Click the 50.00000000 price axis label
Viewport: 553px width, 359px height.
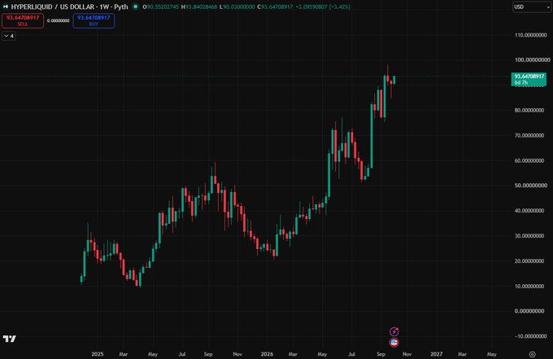[x=531, y=186]
